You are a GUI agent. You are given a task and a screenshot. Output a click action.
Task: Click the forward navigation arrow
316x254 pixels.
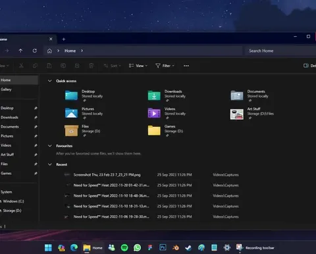(7, 51)
